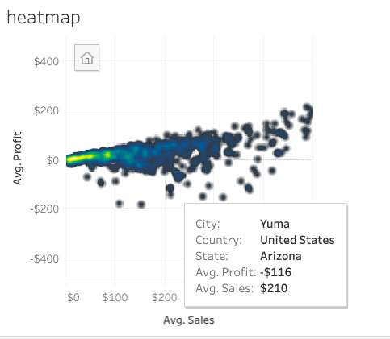
Task: Select the 'heatmap' sheet title
Action: (44, 18)
